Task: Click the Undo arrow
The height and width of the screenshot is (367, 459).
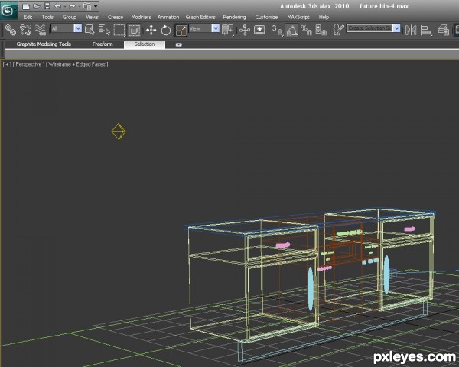Action: (x=57, y=6)
